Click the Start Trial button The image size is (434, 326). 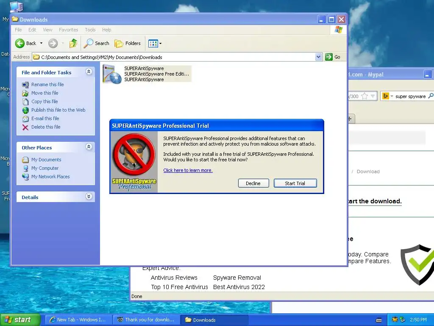pyautogui.click(x=295, y=183)
